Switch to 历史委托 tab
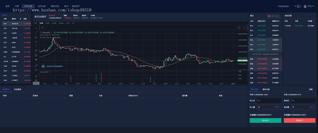This screenshot has width=318, height=133. coord(18,89)
